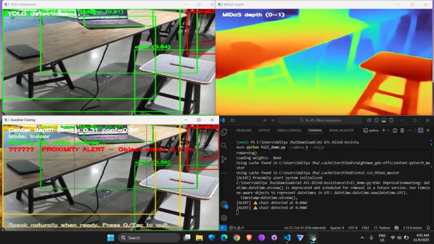Switch to the Python app on the taskbar
The image size is (434, 244).
[x=313, y=238]
